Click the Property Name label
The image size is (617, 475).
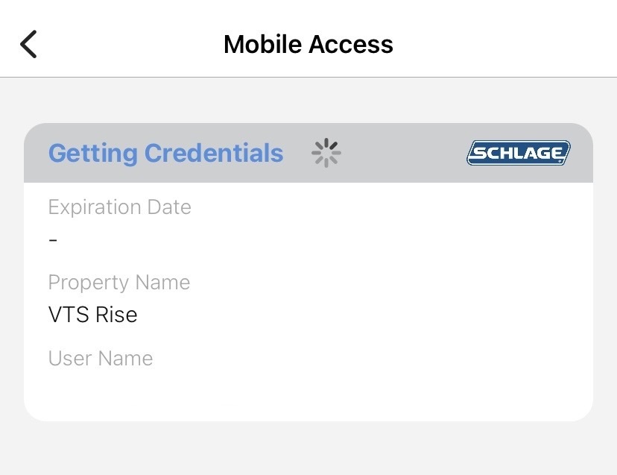pyautogui.click(x=119, y=283)
